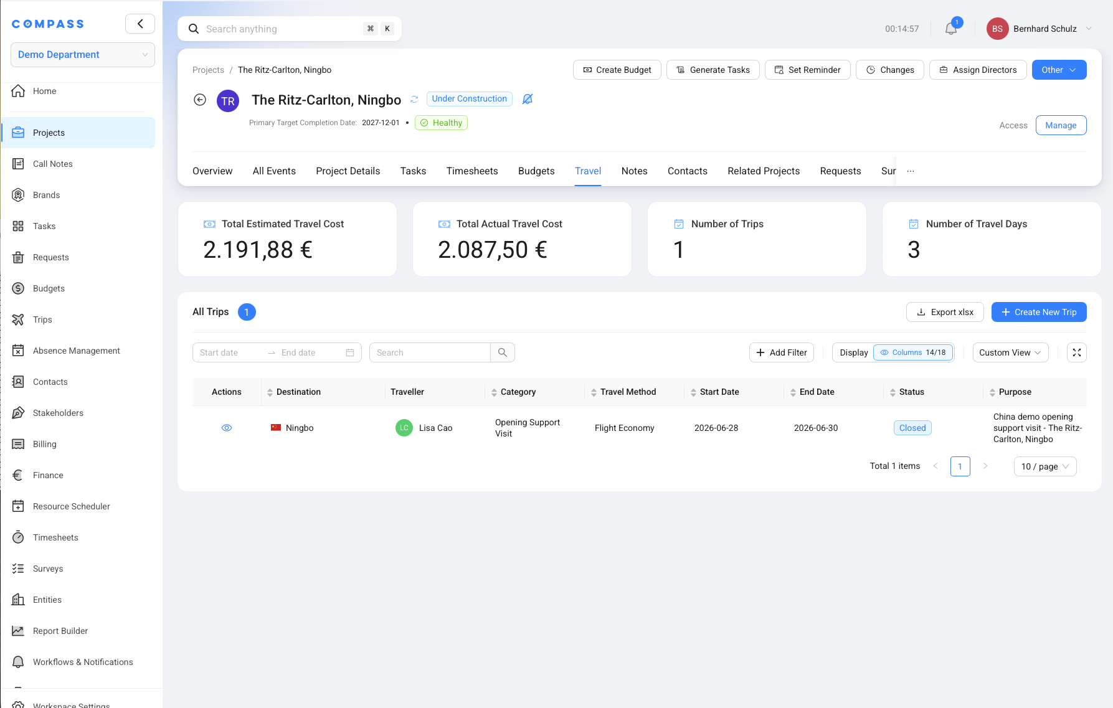1113x708 pixels.
Task: Click the Brands sidebar icon
Action: pos(18,195)
